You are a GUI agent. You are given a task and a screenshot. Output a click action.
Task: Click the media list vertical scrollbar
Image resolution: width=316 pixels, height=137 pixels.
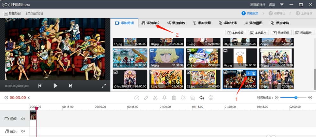(315, 80)
